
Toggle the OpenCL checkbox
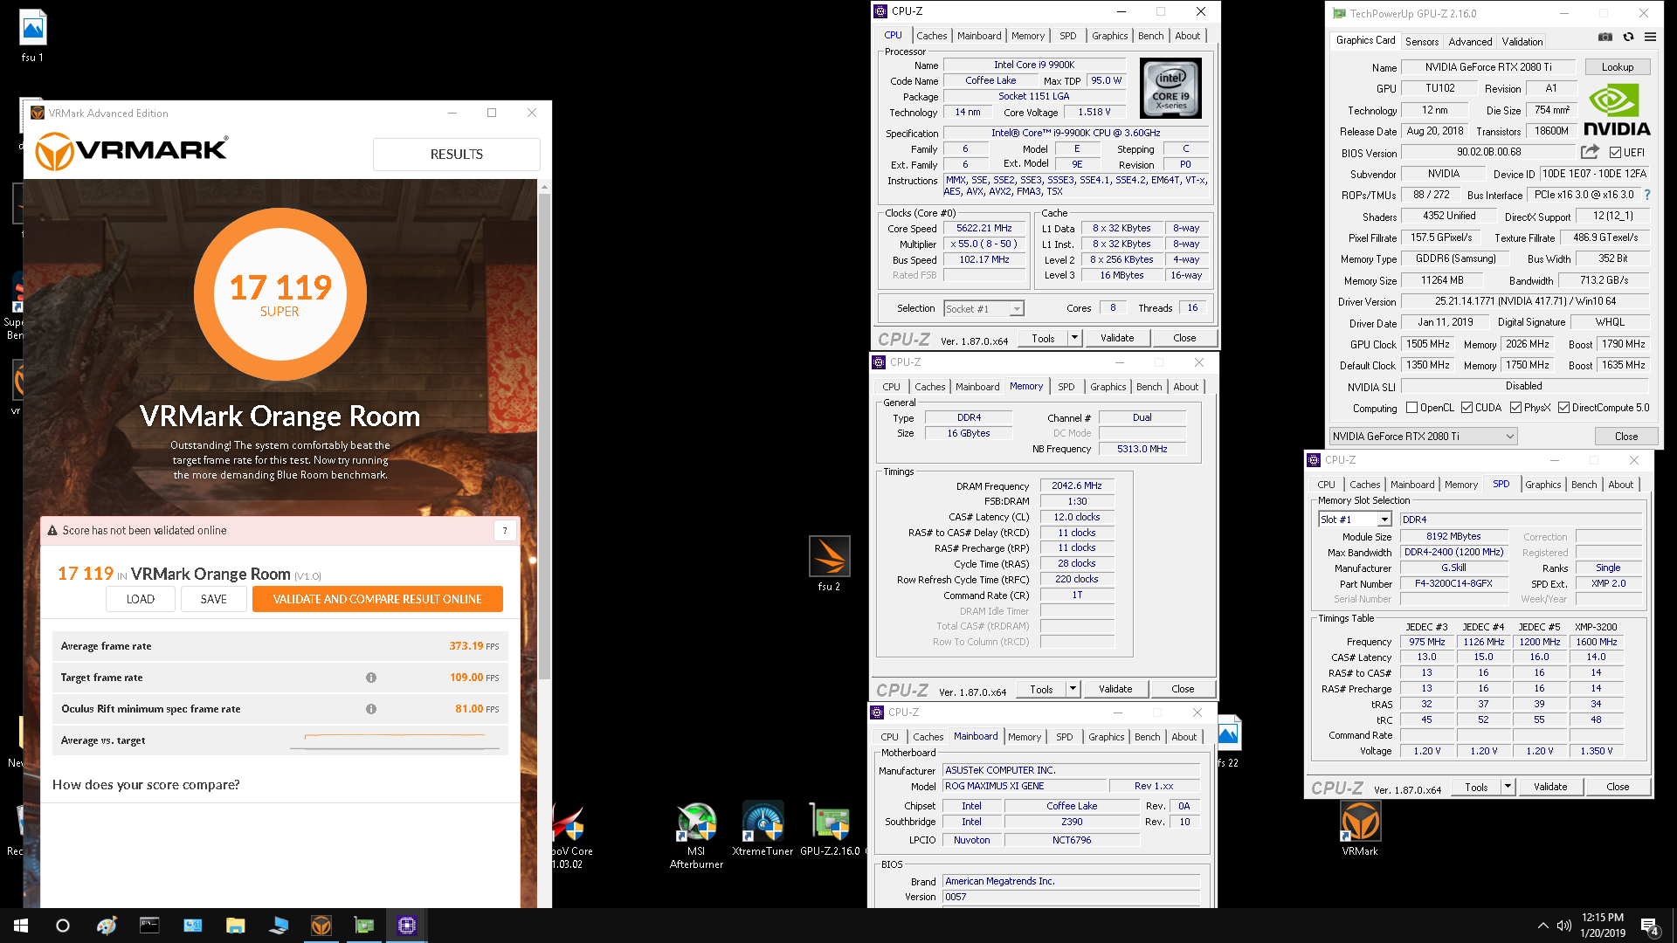point(1411,408)
